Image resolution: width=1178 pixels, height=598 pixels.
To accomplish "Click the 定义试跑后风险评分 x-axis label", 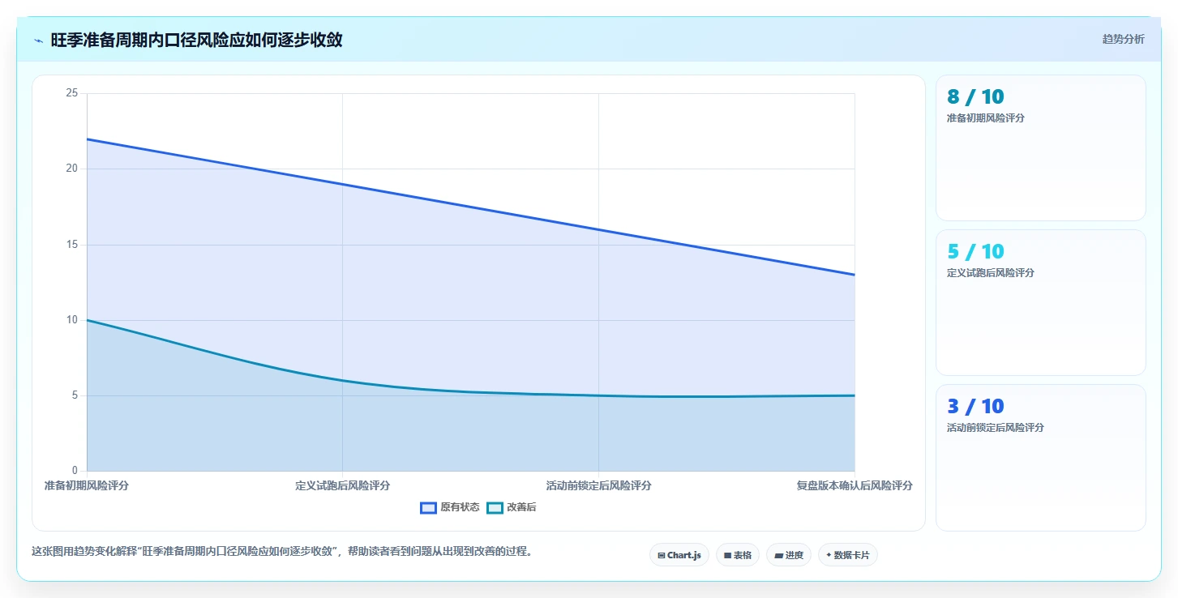I will (x=342, y=485).
